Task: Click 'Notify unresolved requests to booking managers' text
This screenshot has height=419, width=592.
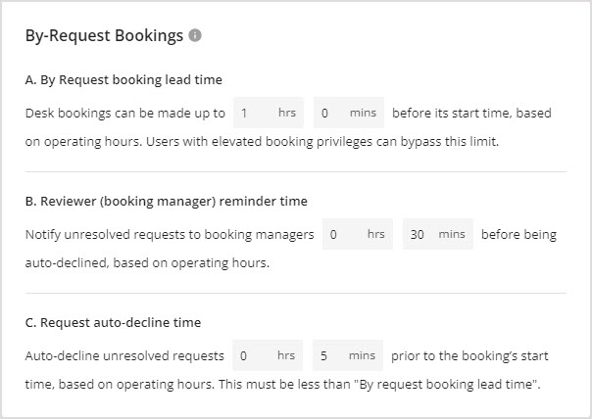Action: (x=170, y=235)
